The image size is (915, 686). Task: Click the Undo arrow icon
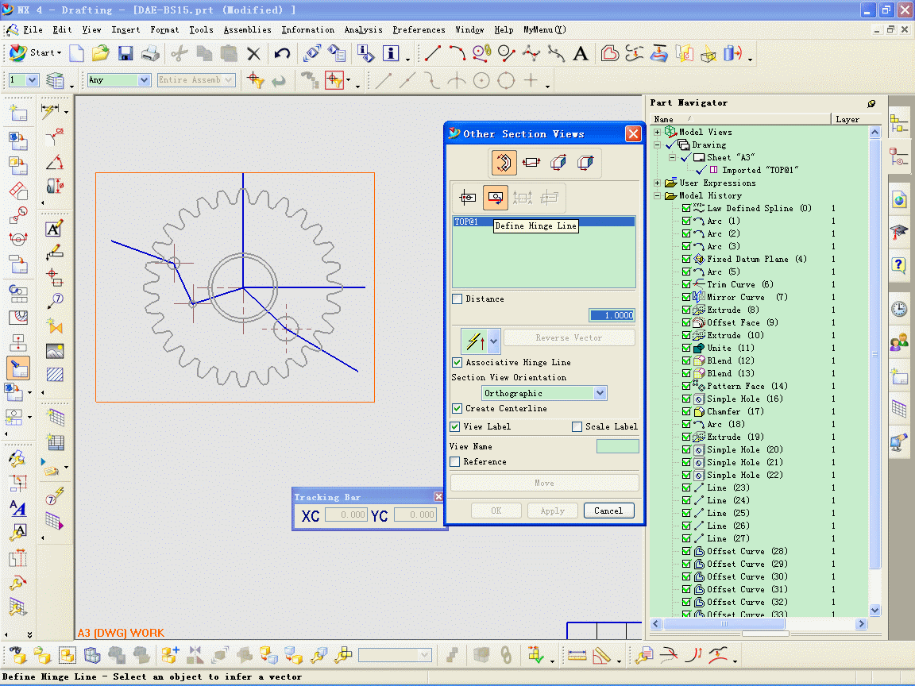click(x=282, y=53)
